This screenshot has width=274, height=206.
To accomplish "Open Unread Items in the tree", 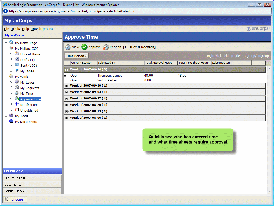I will [30, 54].
